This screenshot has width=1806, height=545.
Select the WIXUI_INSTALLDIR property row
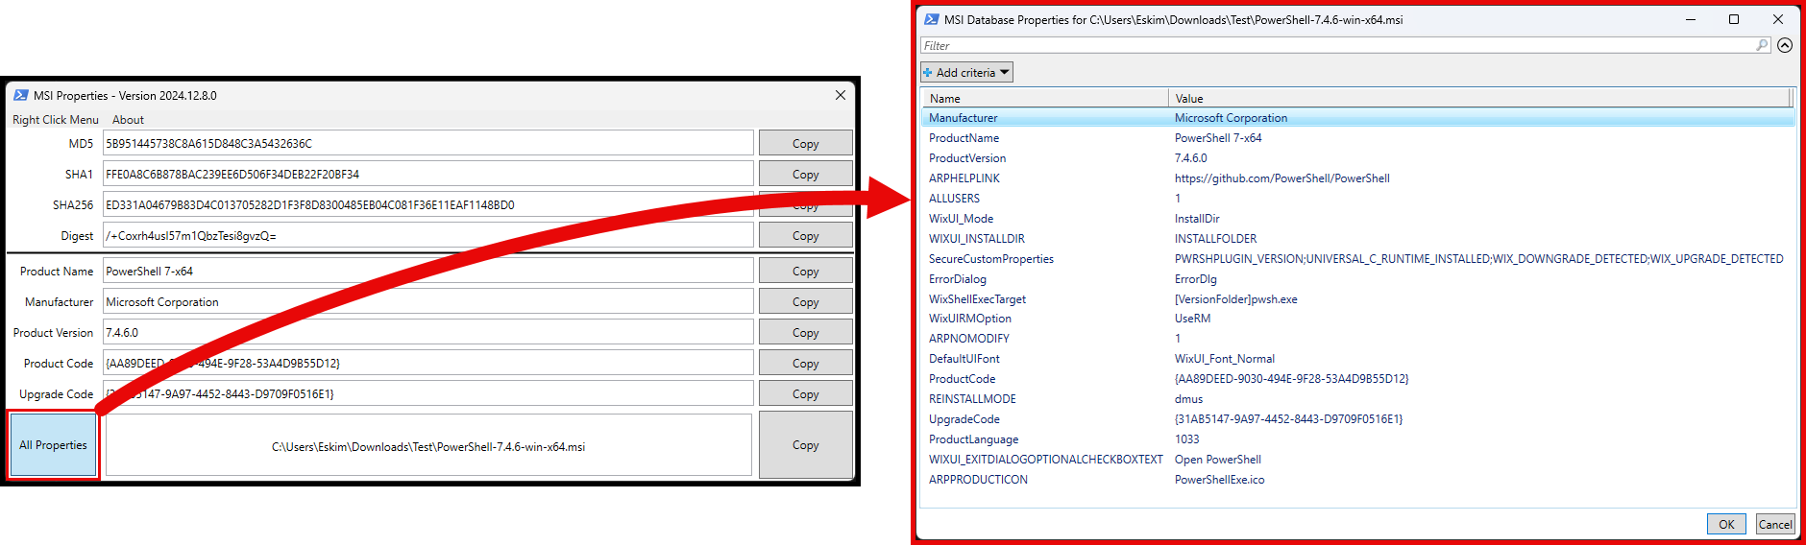pyautogui.click(x=1358, y=238)
